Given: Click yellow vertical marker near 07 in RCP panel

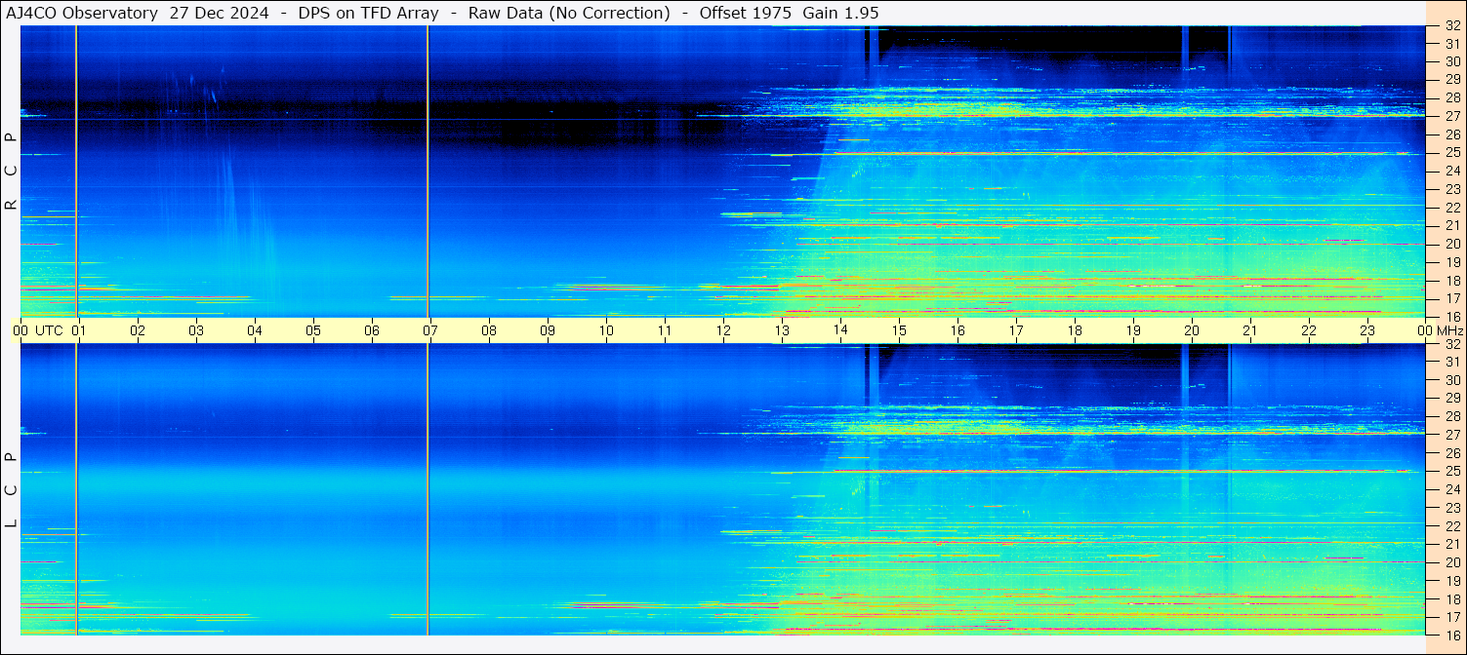Looking at the screenshot, I should pos(428,171).
